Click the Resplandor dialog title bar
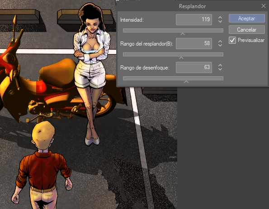This screenshot has height=209, width=269. (192, 6)
